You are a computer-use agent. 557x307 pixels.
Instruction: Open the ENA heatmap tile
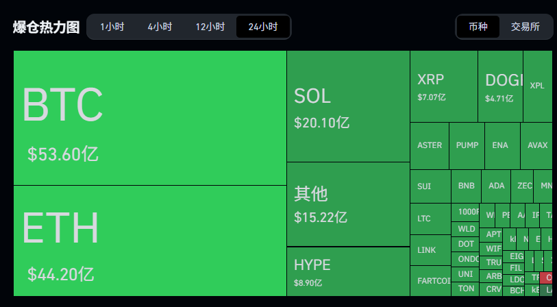coord(502,146)
